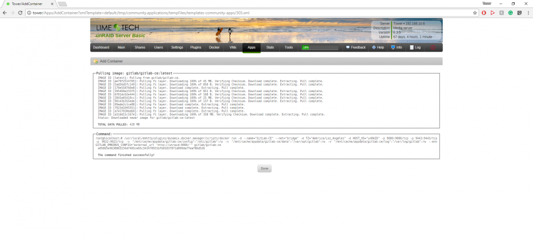Click the 'Add Container' heading text
This screenshot has width=533, height=238.
(111, 61)
